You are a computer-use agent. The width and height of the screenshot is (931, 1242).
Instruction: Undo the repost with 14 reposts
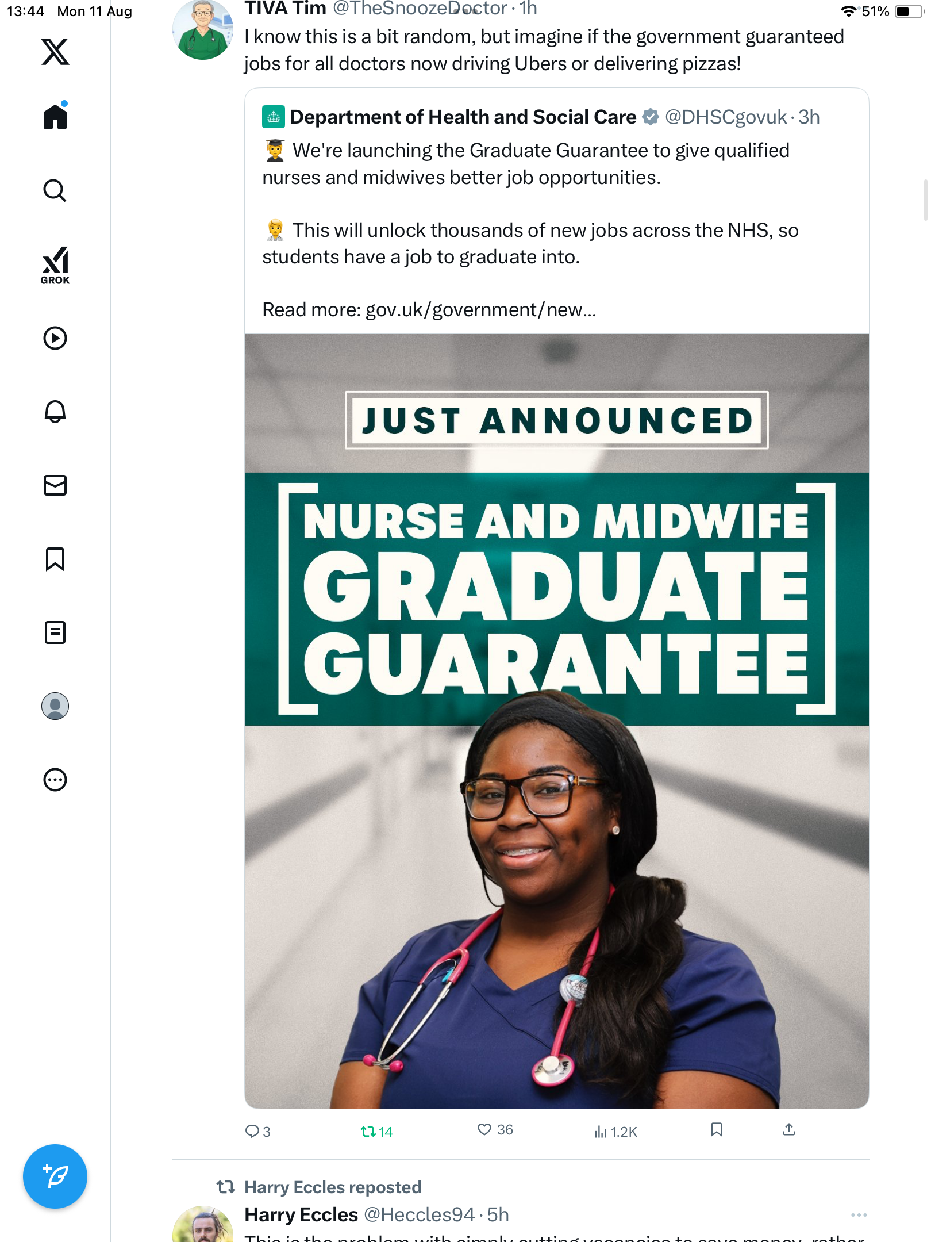click(x=376, y=1132)
